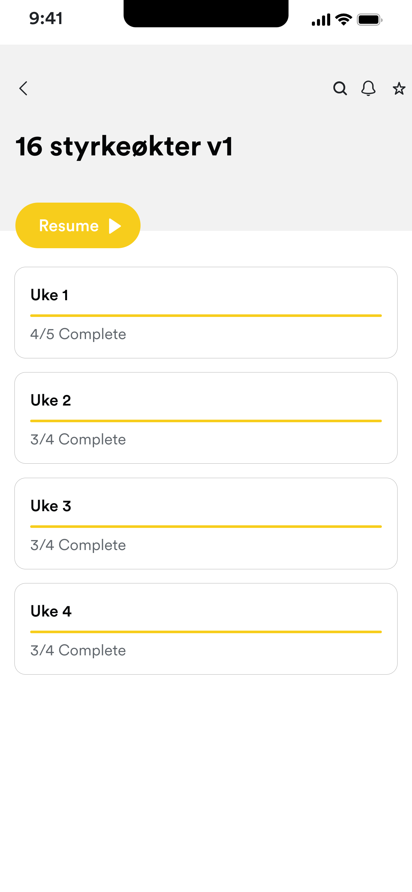This screenshot has width=412, height=892.
Task: Favorite the program with the star icon
Action: pos(399,89)
